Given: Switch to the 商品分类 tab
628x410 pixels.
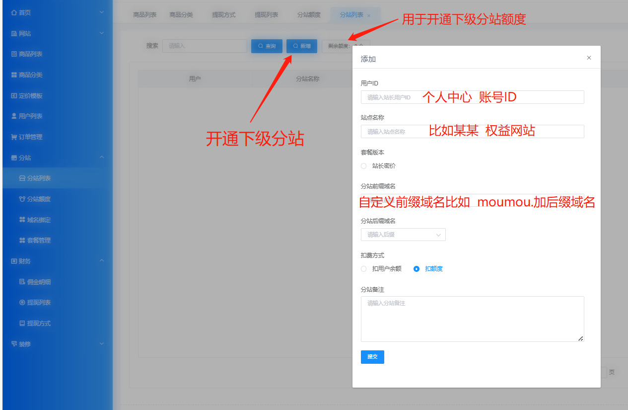Looking at the screenshot, I should (x=181, y=15).
